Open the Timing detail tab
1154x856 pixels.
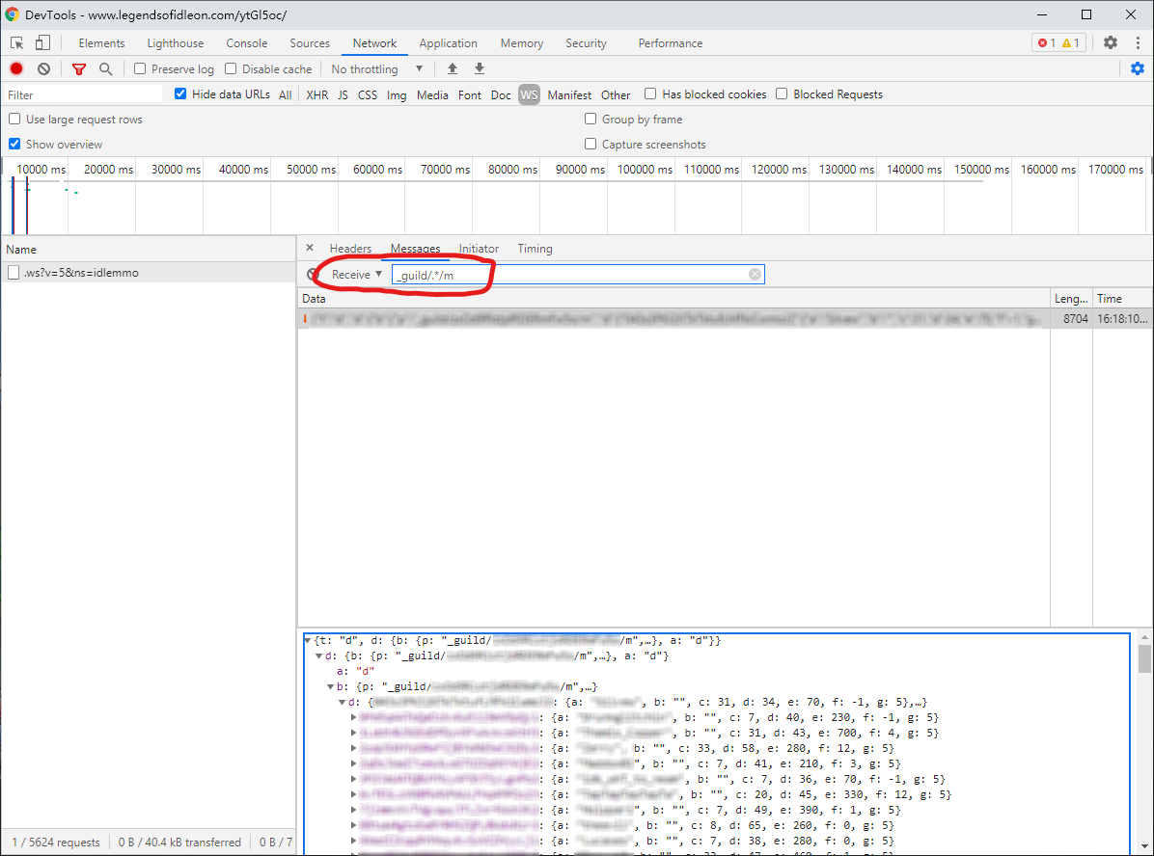pos(536,249)
